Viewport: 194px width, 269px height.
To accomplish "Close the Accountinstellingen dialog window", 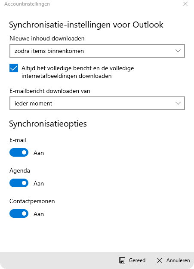I will pyautogui.click(x=185, y=4).
